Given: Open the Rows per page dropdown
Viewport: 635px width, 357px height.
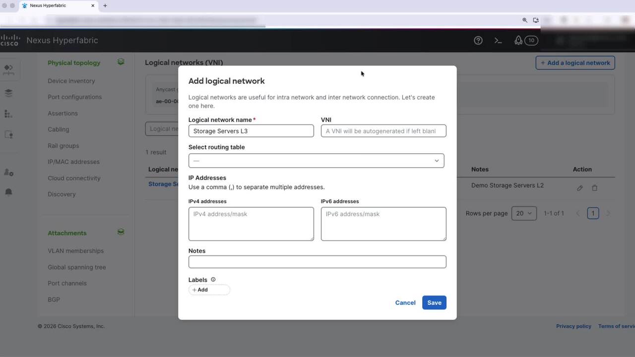Looking at the screenshot, I should click(523, 213).
